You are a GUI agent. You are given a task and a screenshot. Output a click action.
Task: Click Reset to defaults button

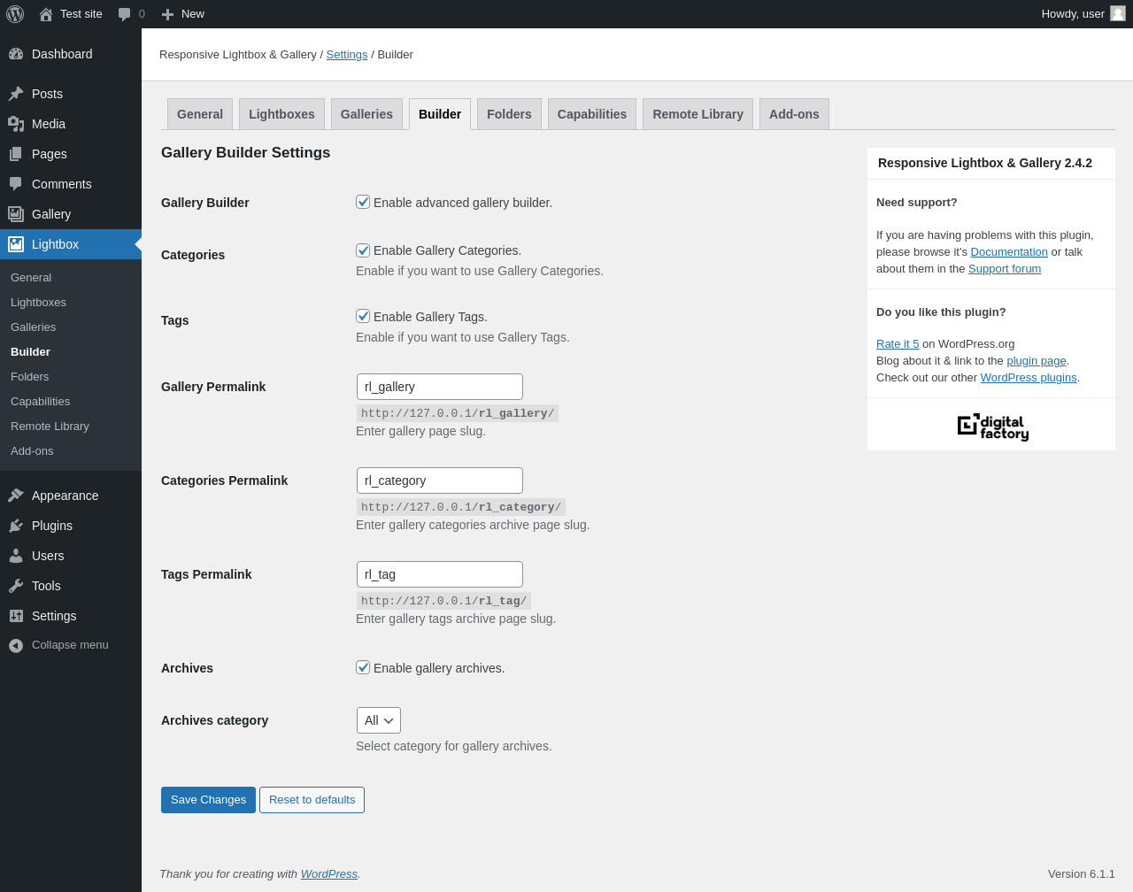pyautogui.click(x=312, y=800)
